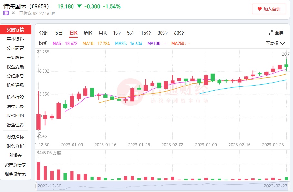Click the current price 19.180
The width and height of the screenshot is (293, 192).
coord(65,6)
